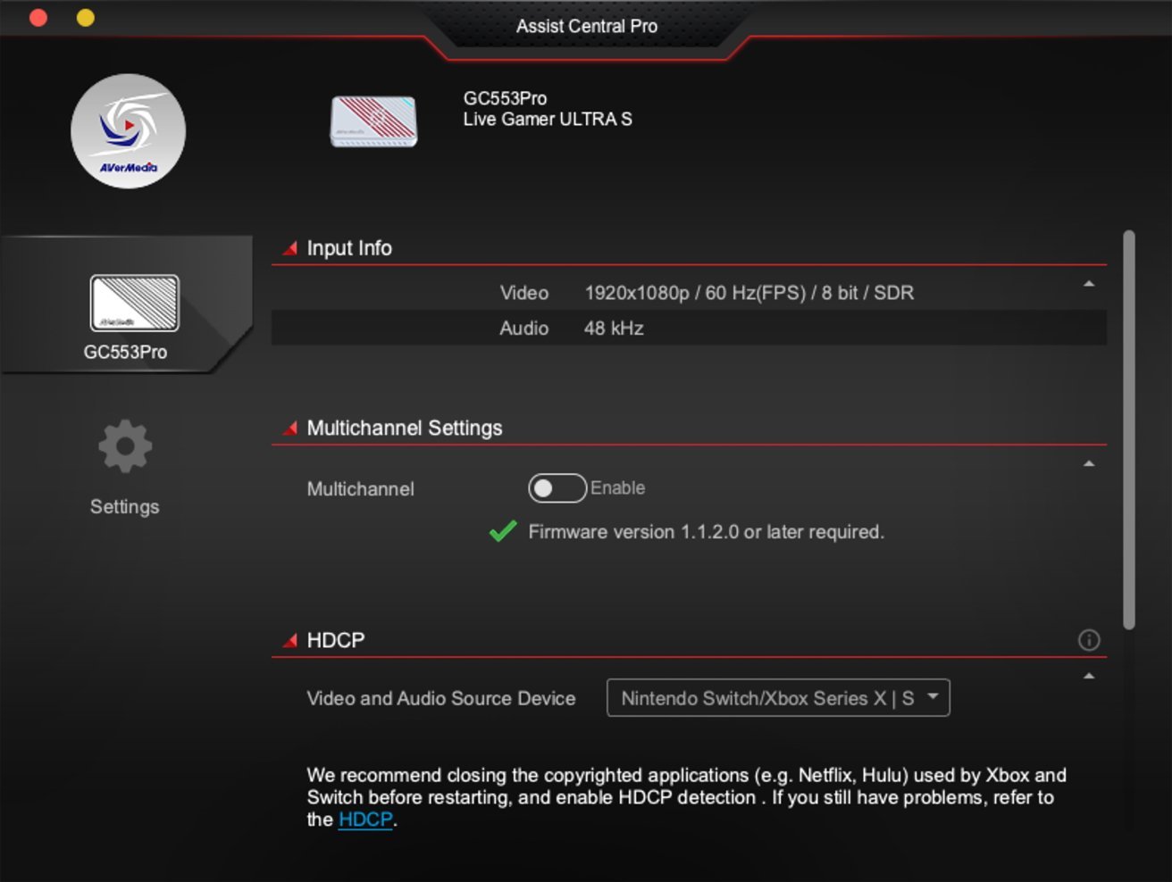The image size is (1172, 882).
Task: Click the vertical scrollbar thumb
Action: pos(1129,430)
